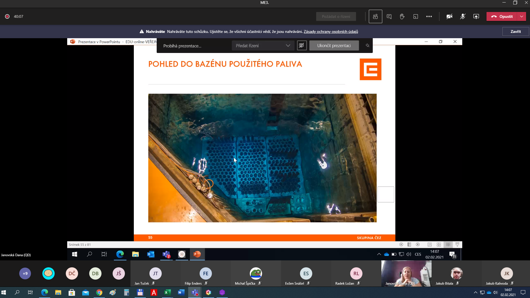Raise your hand in the meeting

point(402,16)
